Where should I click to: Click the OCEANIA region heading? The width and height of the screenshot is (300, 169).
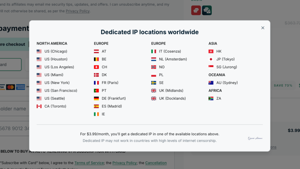tap(217, 75)
